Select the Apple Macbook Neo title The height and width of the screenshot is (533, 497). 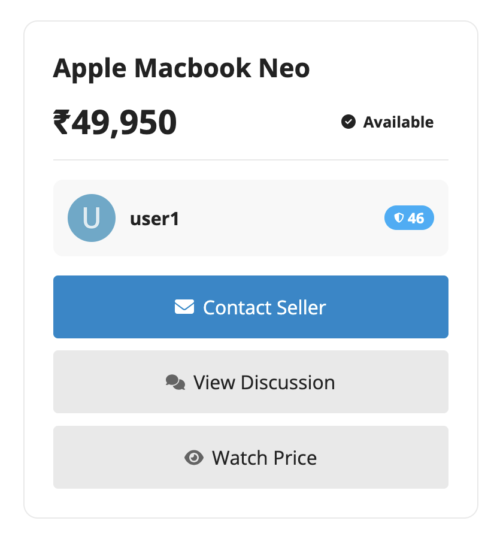(181, 69)
